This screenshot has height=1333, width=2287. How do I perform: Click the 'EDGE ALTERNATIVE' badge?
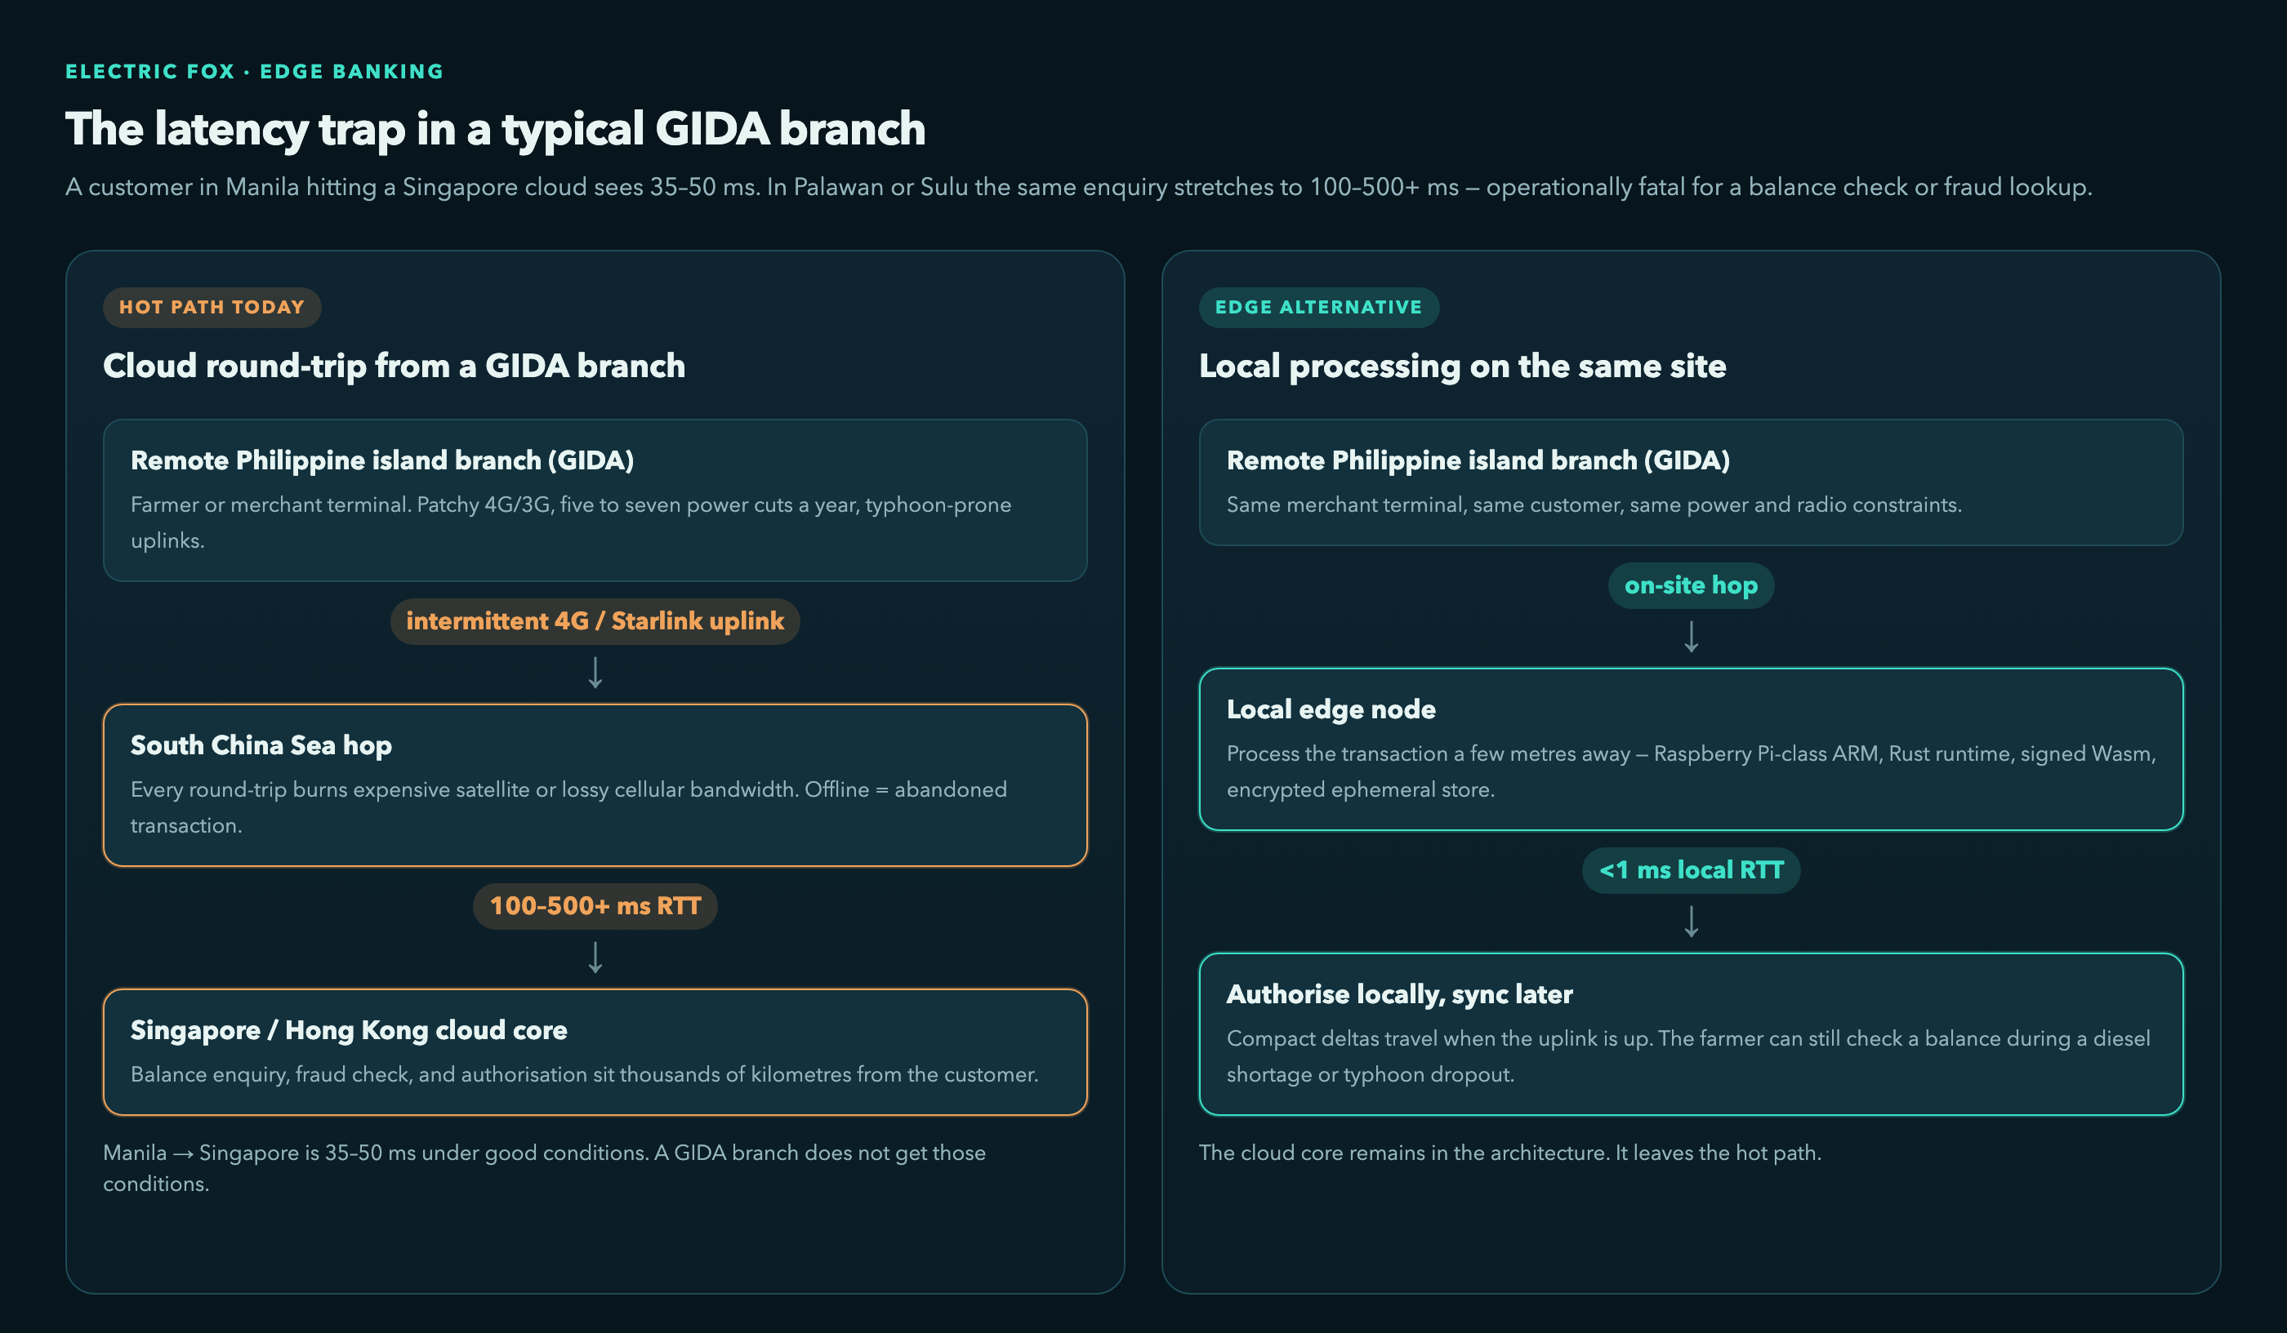coord(1318,308)
